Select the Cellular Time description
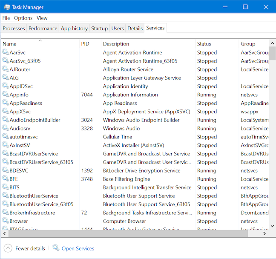Screen dimensions: 276x259 (118, 137)
